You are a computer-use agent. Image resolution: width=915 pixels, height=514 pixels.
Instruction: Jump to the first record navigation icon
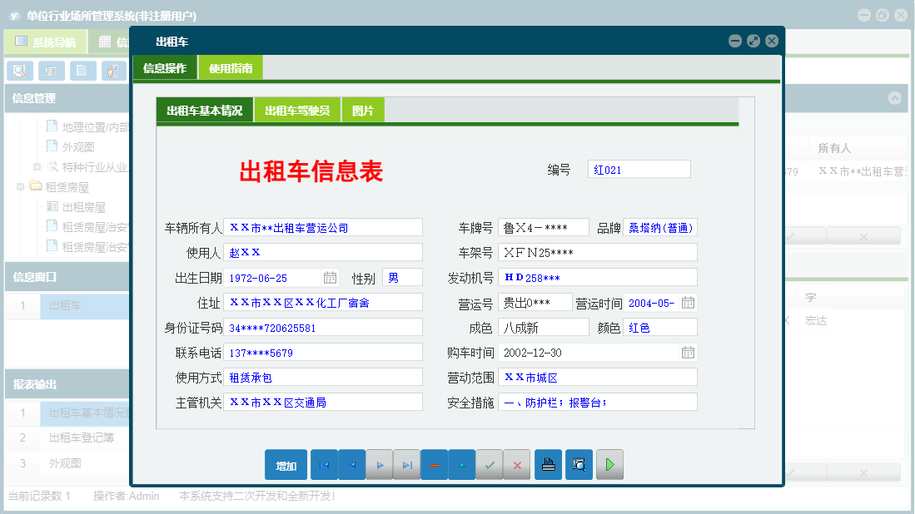tap(324, 465)
